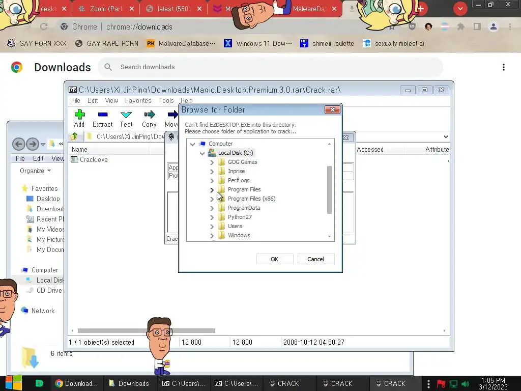The height and width of the screenshot is (391, 521).
Task: Open a new Chrome tab
Action: 421,9
